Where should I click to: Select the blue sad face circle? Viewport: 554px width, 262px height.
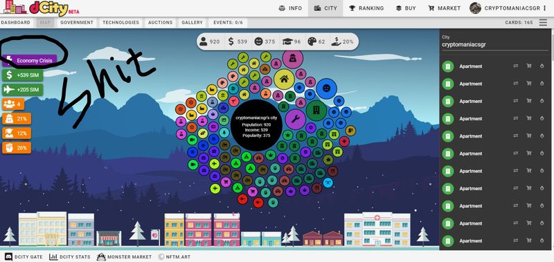(326, 88)
